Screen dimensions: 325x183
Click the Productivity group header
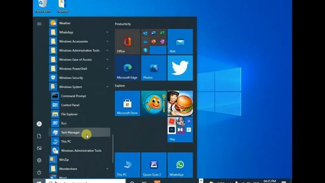coord(123,24)
